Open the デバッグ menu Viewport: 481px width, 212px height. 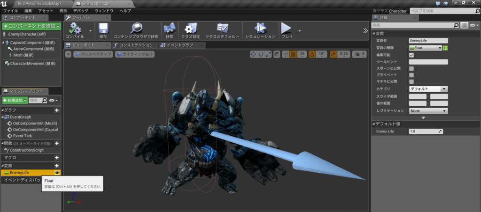click(x=81, y=11)
